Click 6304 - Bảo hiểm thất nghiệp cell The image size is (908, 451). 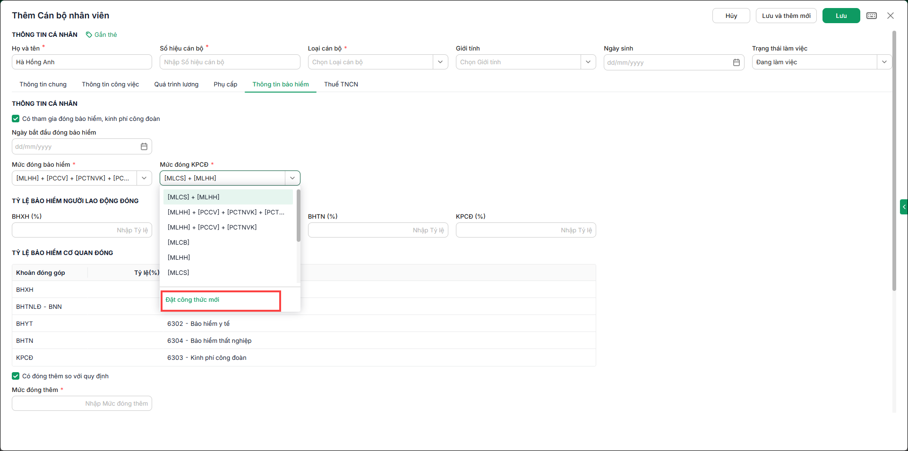click(x=209, y=340)
